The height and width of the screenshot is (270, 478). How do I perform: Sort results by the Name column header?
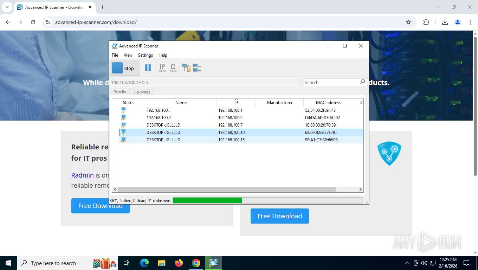(x=181, y=103)
